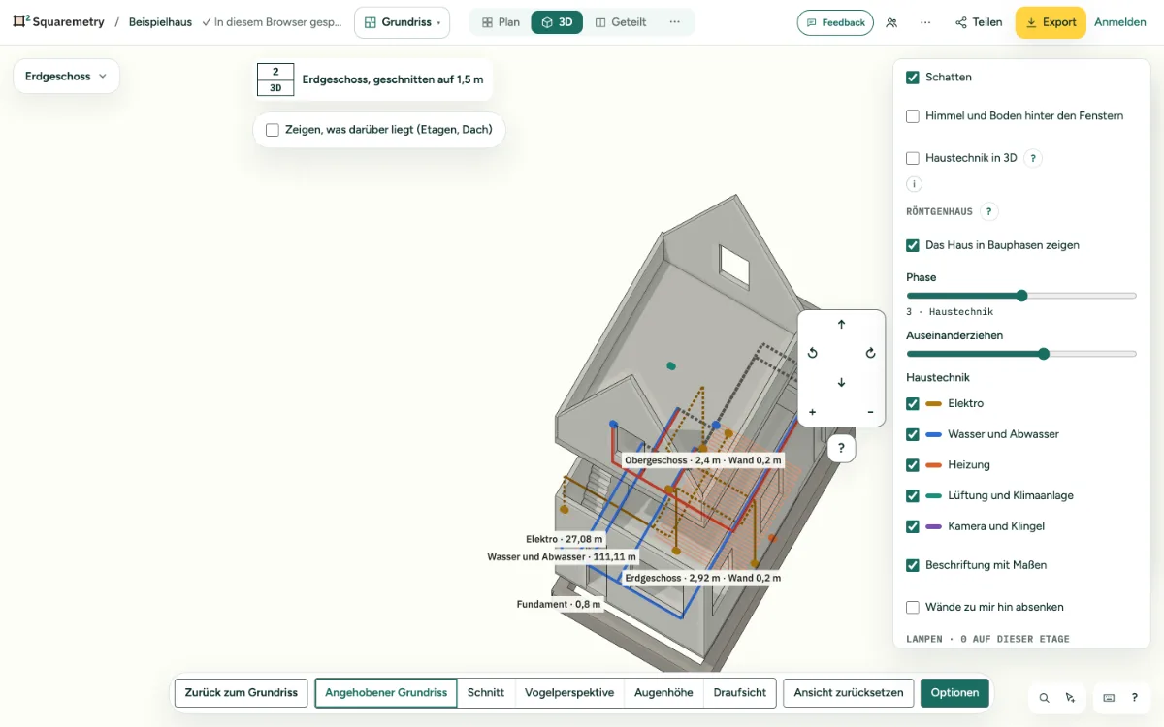
Task: Select the Draufsicht view
Action: [740, 693]
